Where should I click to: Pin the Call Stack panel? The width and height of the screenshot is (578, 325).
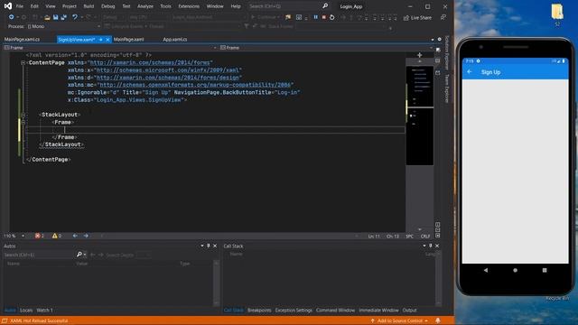coord(431,246)
